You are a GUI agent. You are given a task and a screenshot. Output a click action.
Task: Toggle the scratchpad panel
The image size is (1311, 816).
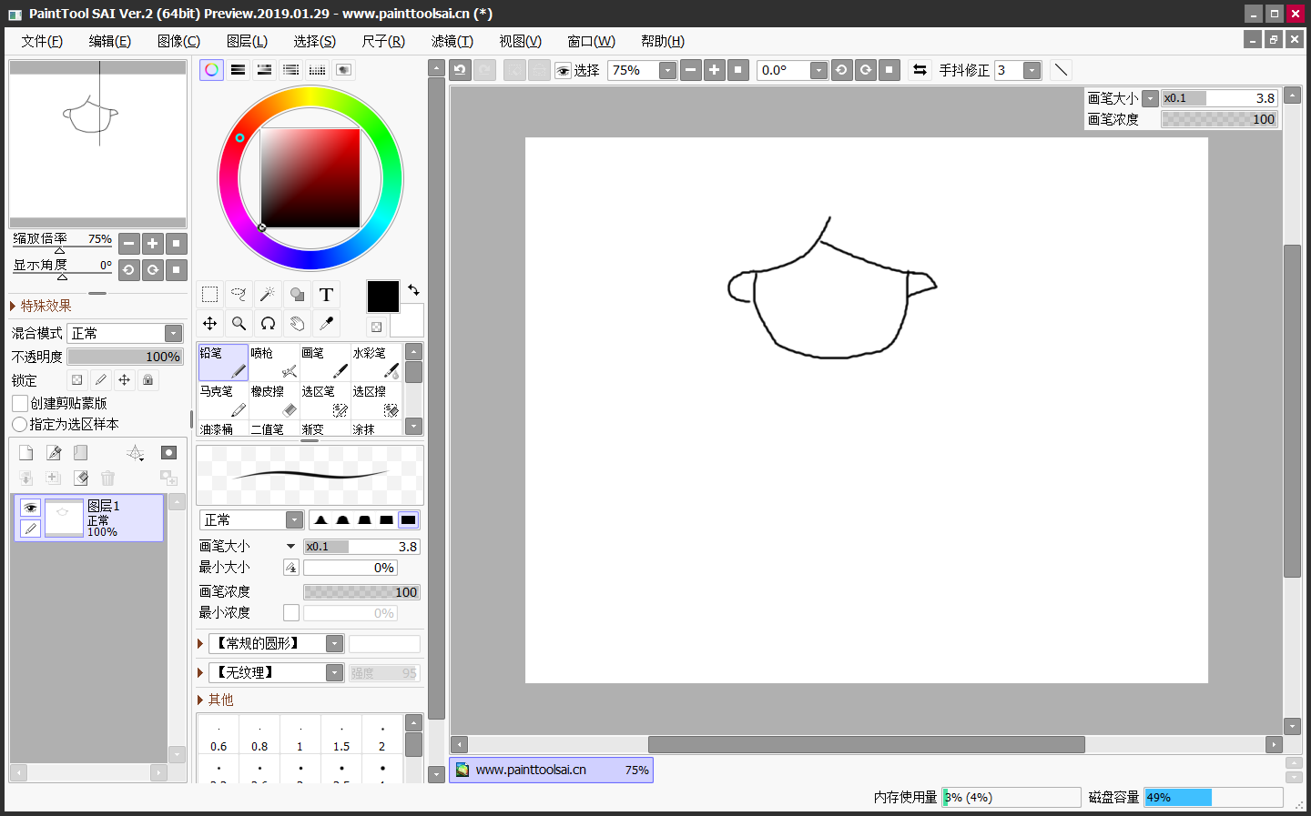click(343, 70)
